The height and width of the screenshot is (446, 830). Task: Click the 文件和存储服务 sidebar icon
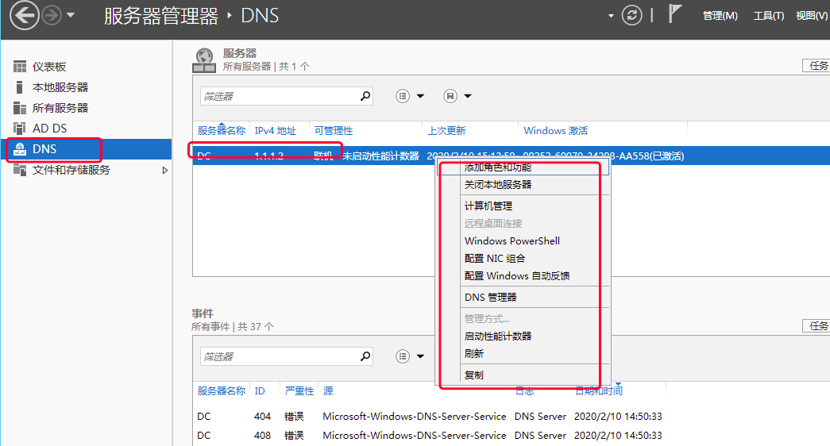pyautogui.click(x=20, y=170)
